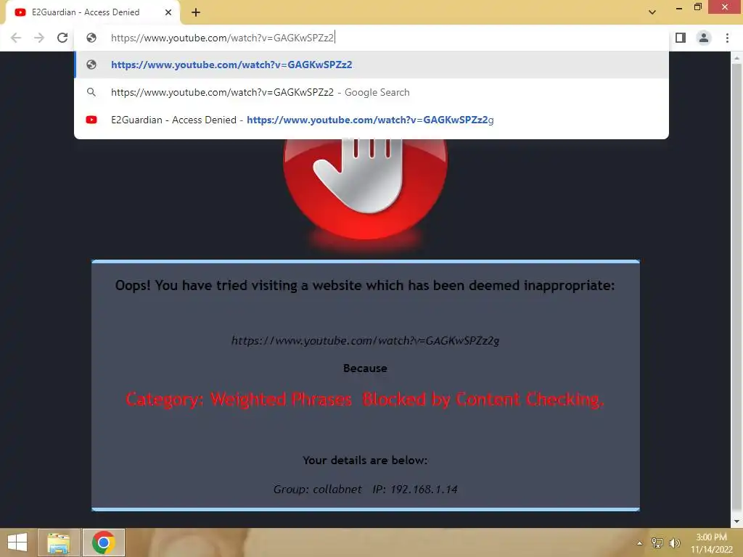Restore down the Chrome window
743x557 pixels.
[697, 7]
